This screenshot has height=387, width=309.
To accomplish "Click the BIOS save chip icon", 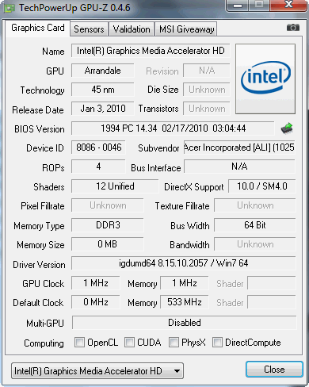I will [287, 128].
